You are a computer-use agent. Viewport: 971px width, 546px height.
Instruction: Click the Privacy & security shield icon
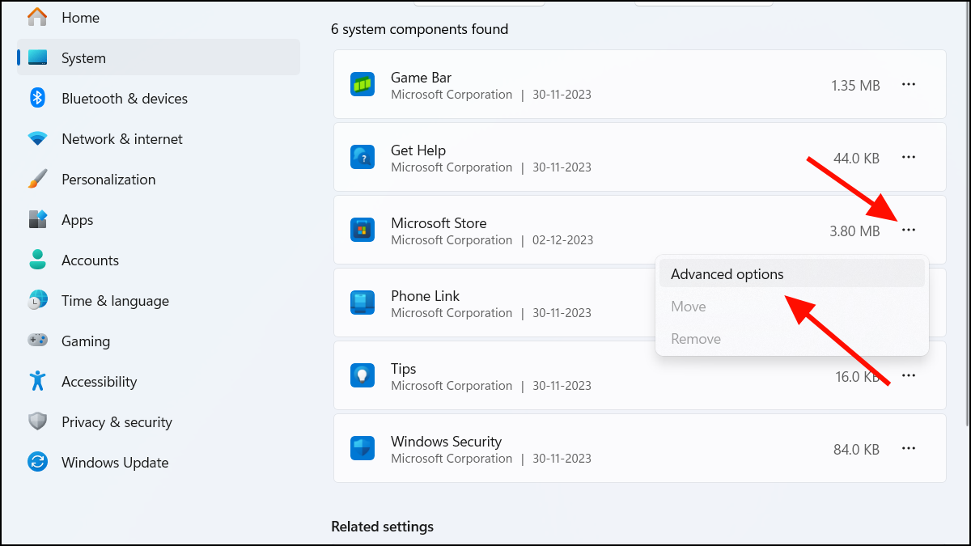tap(37, 421)
